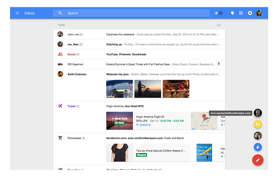This screenshot has height=184, width=276.
Task: Expand the Social bundle
Action: pos(139,54)
